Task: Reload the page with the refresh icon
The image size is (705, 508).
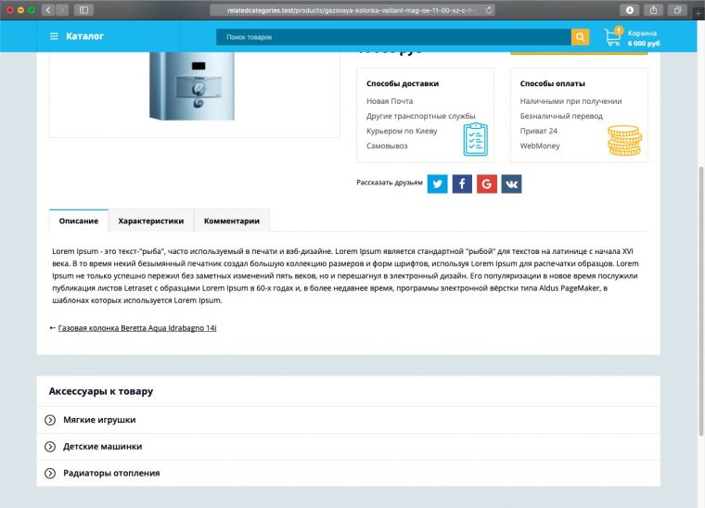Action: click(489, 10)
